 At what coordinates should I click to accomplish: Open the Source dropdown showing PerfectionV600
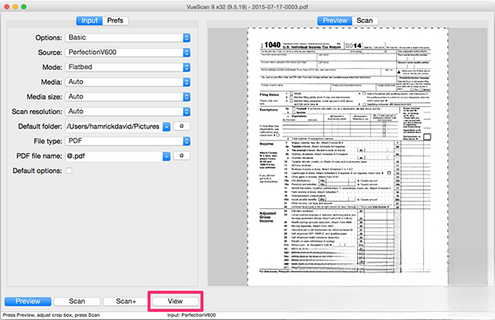coord(128,53)
